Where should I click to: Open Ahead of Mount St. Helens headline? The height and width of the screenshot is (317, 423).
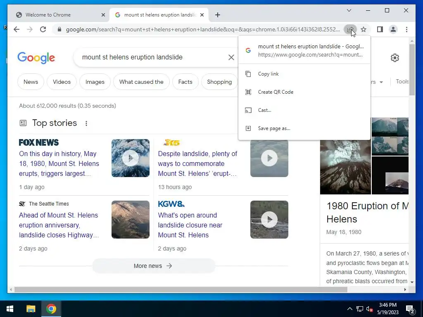coord(59,225)
